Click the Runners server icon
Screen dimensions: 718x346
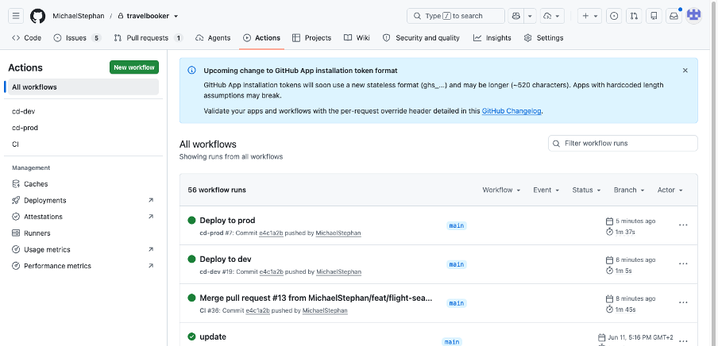click(x=16, y=233)
